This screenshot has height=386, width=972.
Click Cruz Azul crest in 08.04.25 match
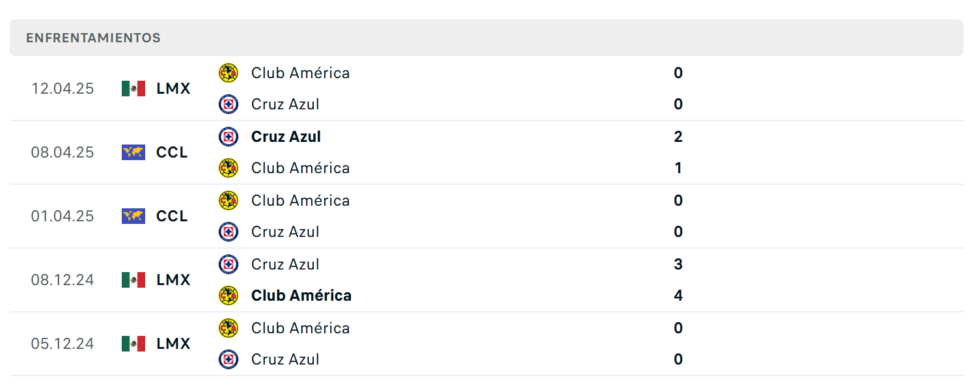229,137
